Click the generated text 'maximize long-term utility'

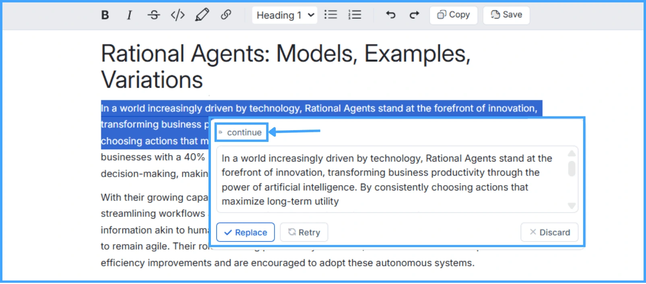(x=280, y=202)
